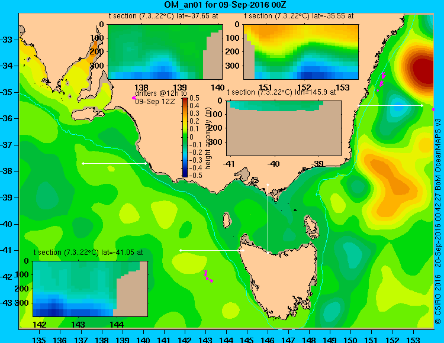The image size is (444, 343).
Task: Click the magenta drifter arrows near -34.5 latitude
Action: [382, 79]
